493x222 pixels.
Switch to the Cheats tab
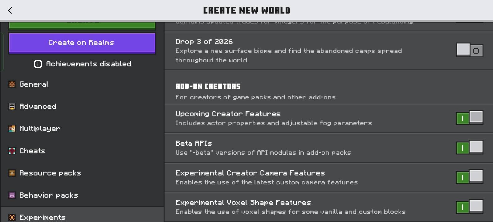(x=82, y=151)
